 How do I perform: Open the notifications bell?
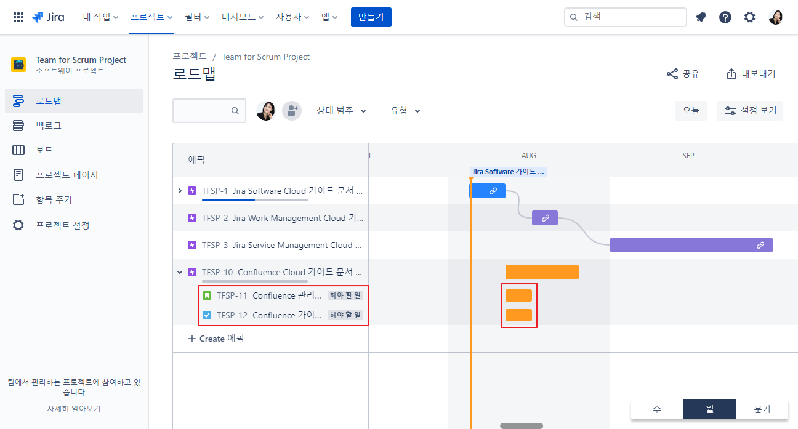(701, 17)
